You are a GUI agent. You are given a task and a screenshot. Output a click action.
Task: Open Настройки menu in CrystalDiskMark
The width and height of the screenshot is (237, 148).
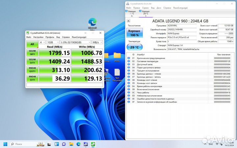click(x=39, y=37)
